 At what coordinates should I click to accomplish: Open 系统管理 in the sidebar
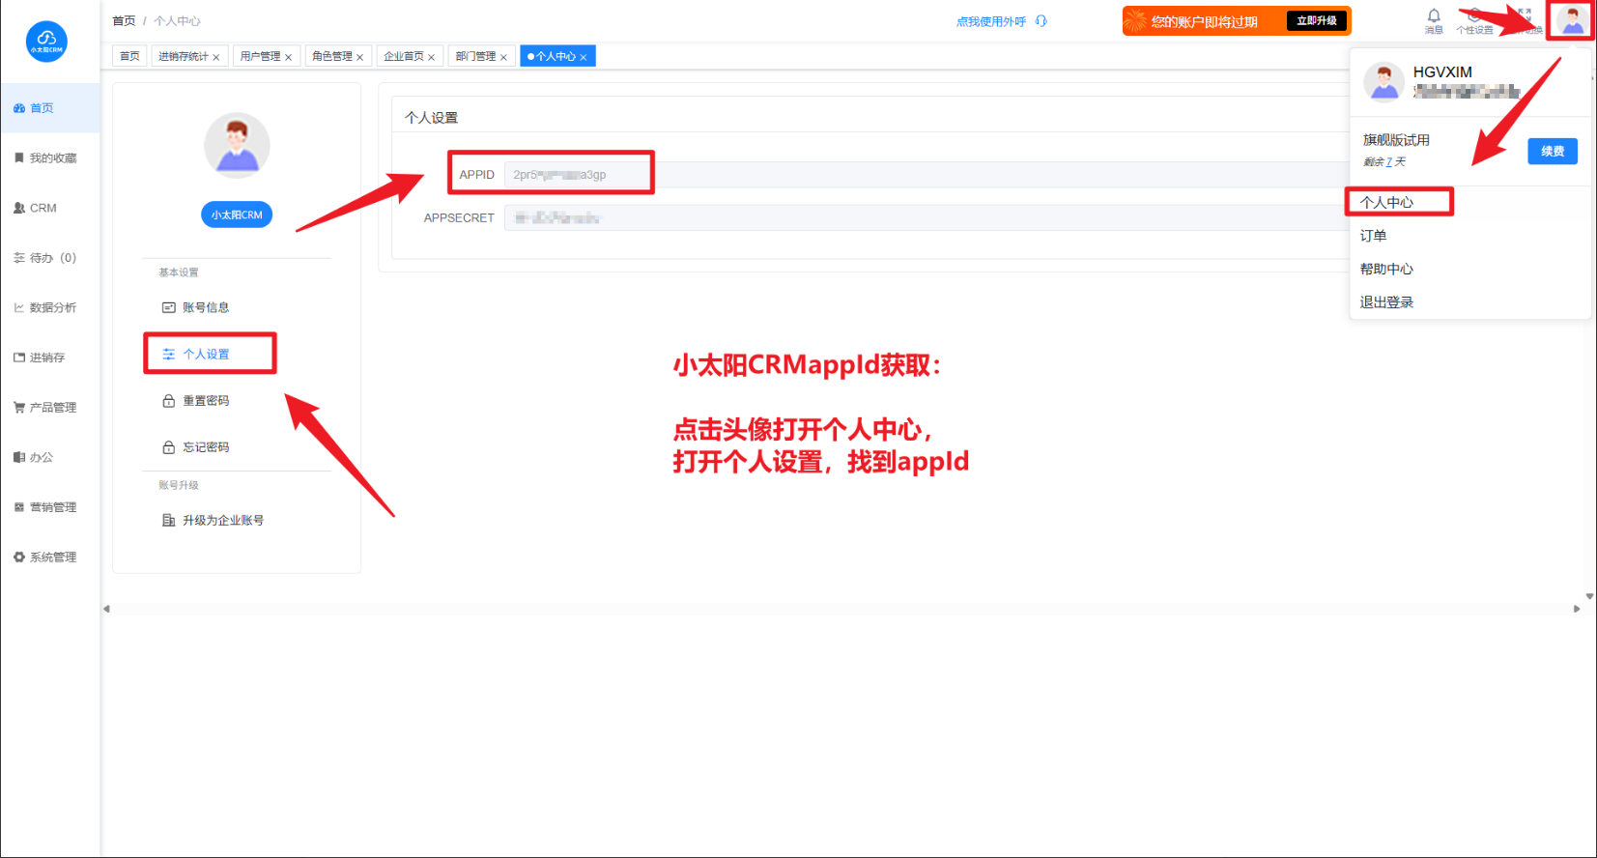(x=50, y=558)
